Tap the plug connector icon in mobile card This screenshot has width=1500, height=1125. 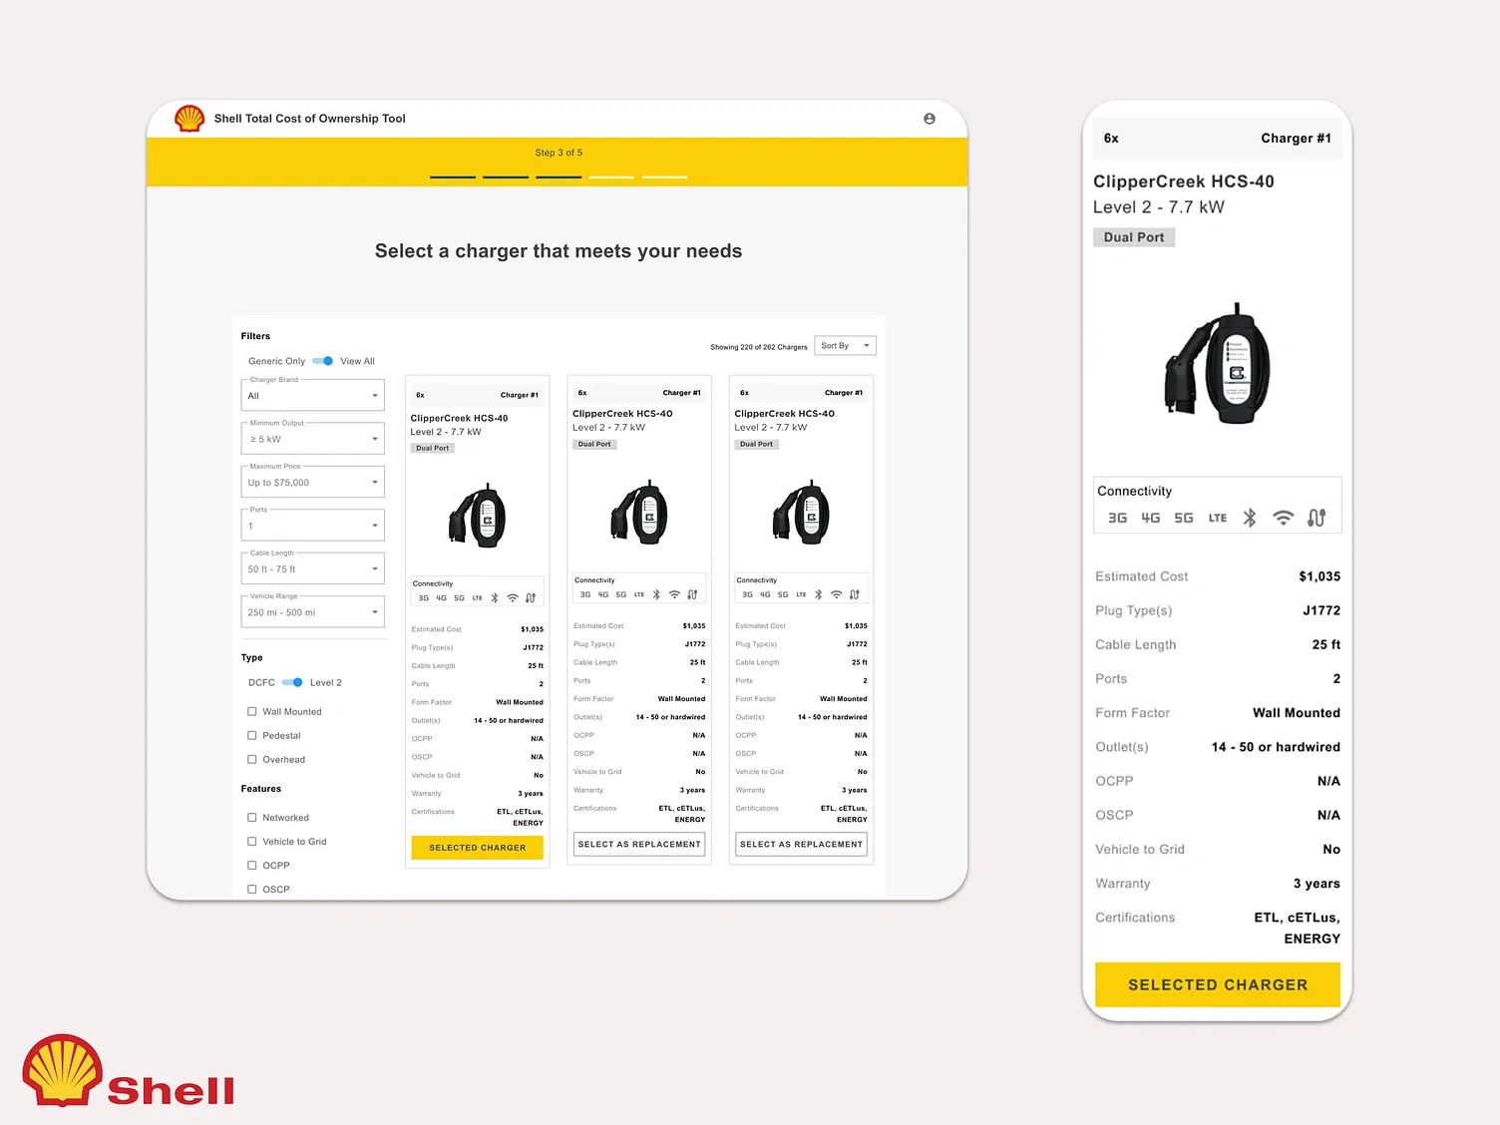click(x=1316, y=518)
